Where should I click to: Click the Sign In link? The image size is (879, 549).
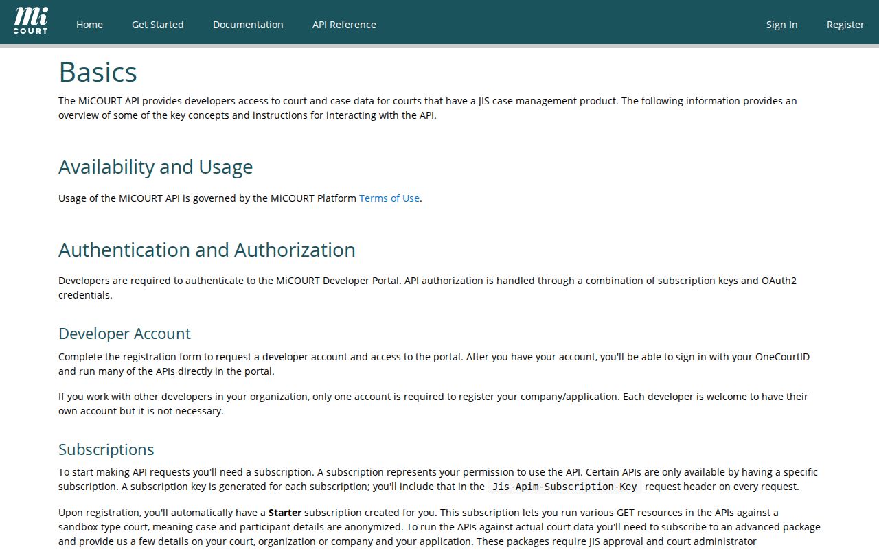tap(782, 25)
